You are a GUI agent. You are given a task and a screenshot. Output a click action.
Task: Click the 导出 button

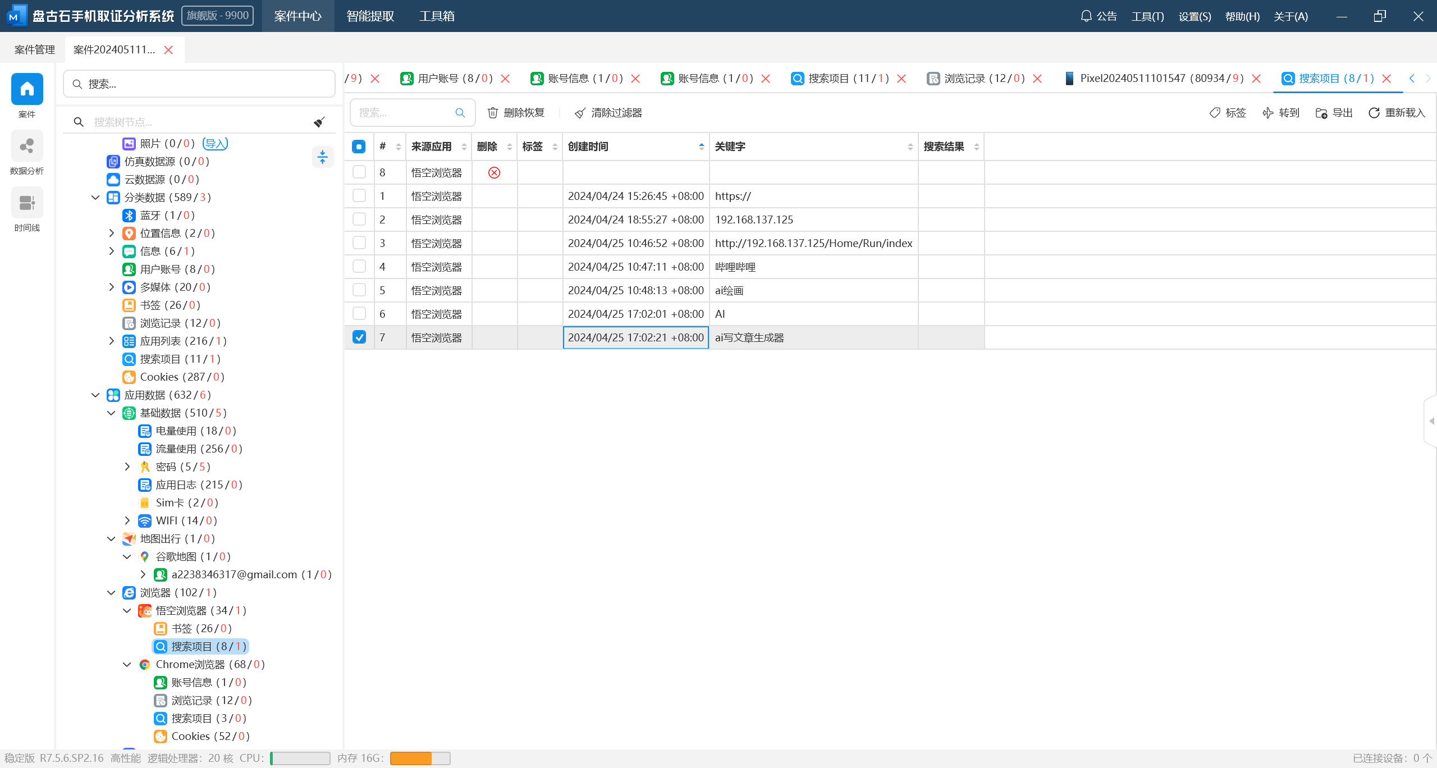[1334, 113]
